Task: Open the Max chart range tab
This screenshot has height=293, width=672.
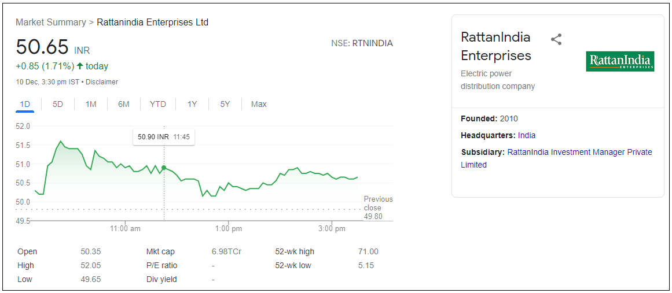Action: pos(259,104)
